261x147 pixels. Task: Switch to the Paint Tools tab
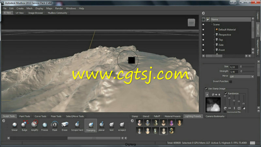[25, 116]
